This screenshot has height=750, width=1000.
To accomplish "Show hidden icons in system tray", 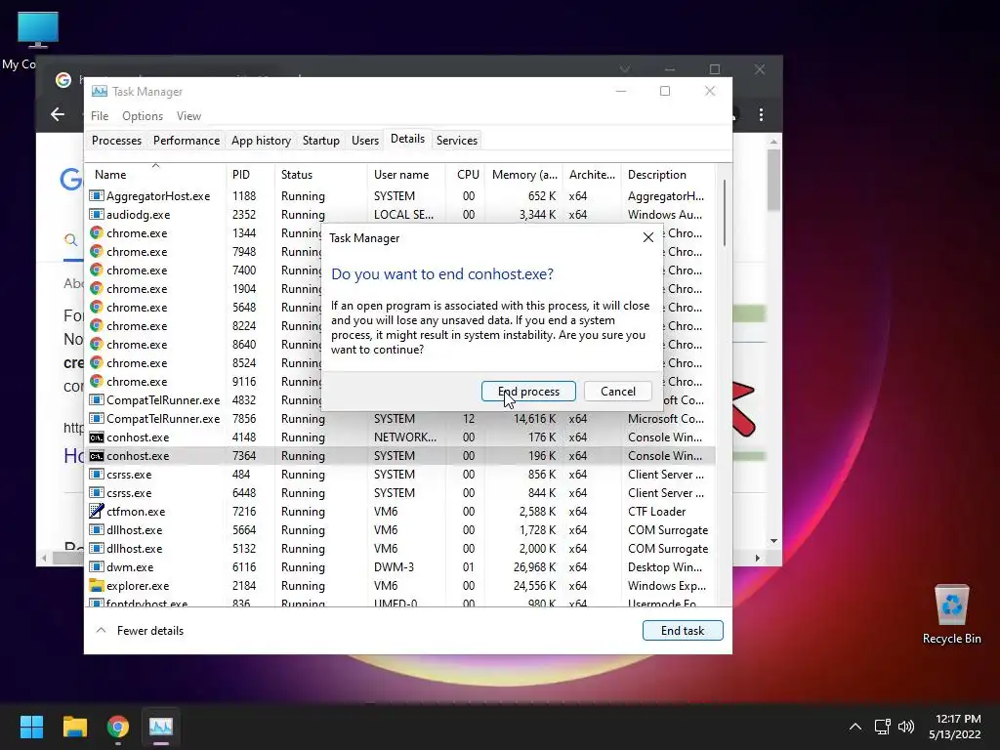I will click(x=855, y=727).
